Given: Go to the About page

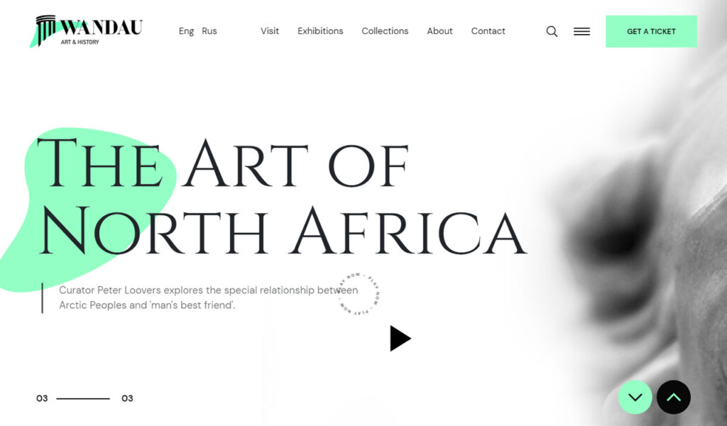Looking at the screenshot, I should 439,31.
